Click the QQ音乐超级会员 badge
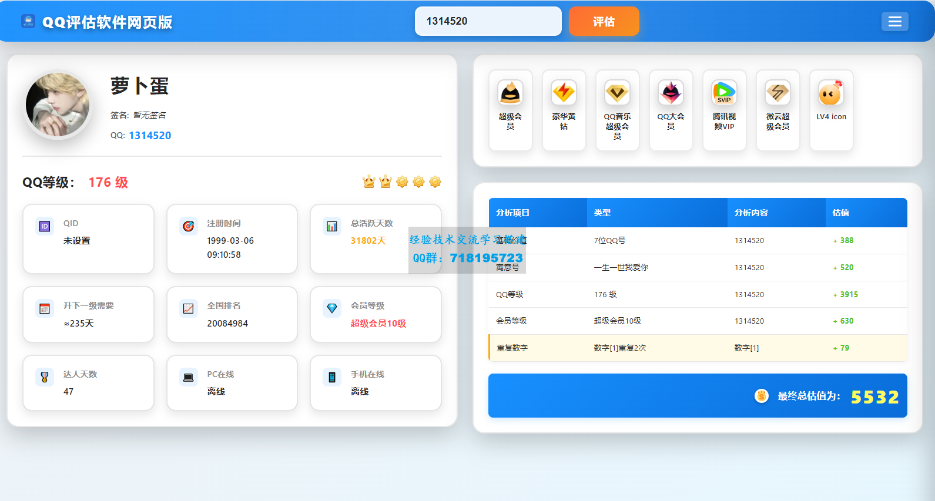The image size is (935, 501). coord(617,93)
